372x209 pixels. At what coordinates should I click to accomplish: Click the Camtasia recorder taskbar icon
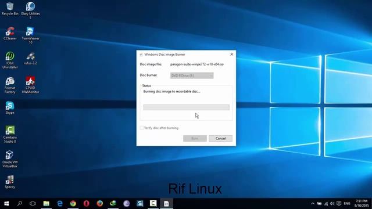coord(153,203)
